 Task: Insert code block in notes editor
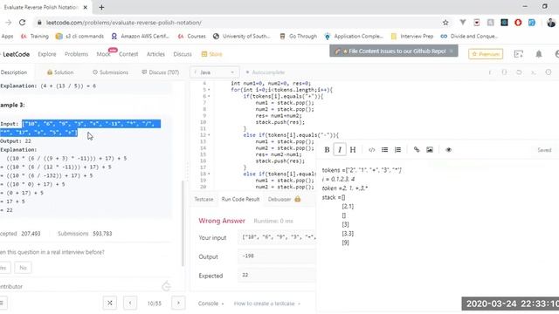coord(371,150)
